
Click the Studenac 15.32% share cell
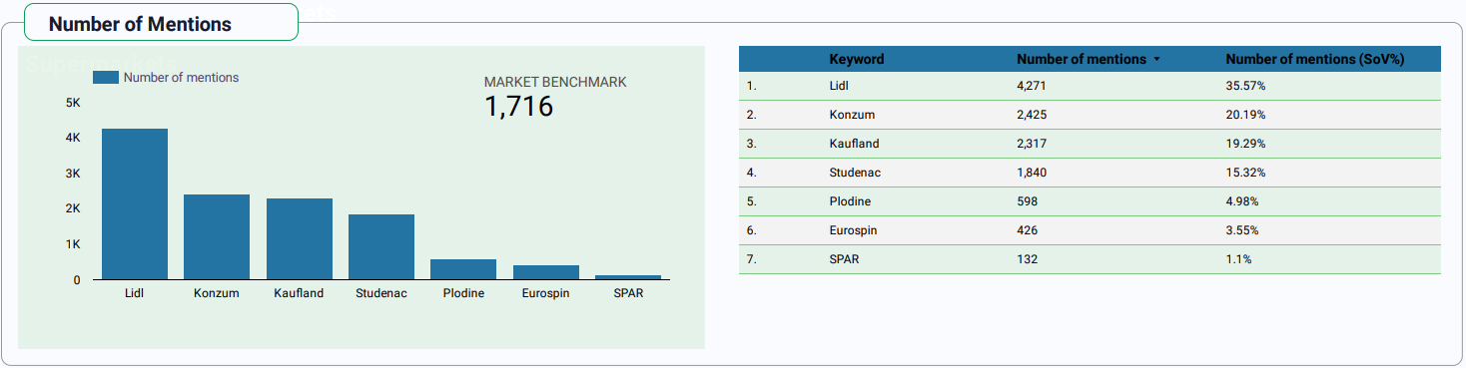[x=1245, y=173]
